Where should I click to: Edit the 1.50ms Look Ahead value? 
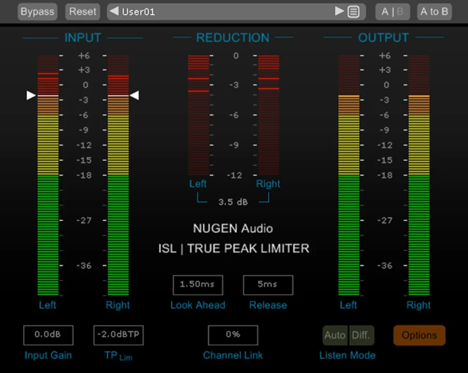[x=198, y=285]
